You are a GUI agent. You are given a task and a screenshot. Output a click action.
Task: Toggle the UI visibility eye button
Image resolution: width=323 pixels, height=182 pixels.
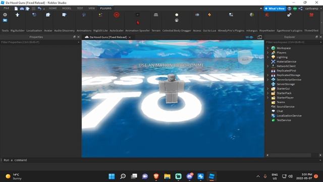(249, 37)
